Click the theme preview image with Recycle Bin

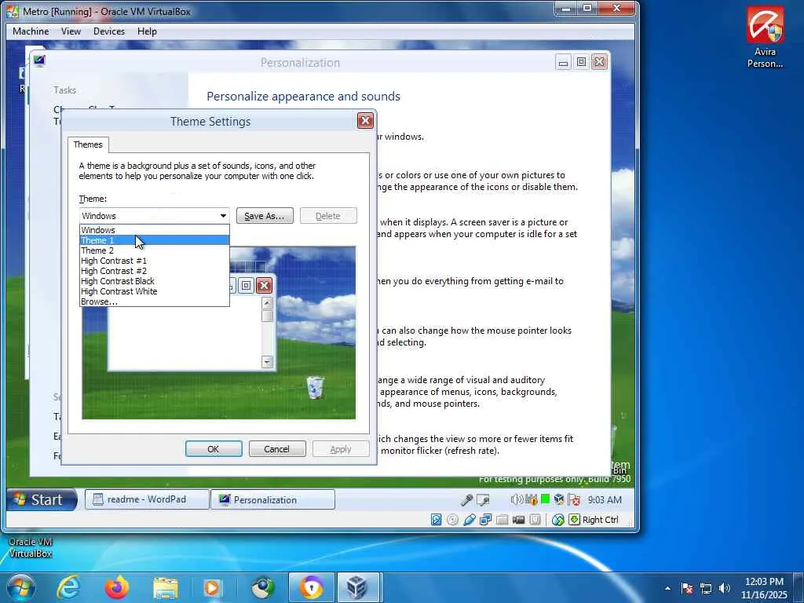coord(218,332)
